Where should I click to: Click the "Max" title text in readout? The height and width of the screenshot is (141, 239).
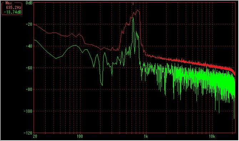click(x=9, y=3)
